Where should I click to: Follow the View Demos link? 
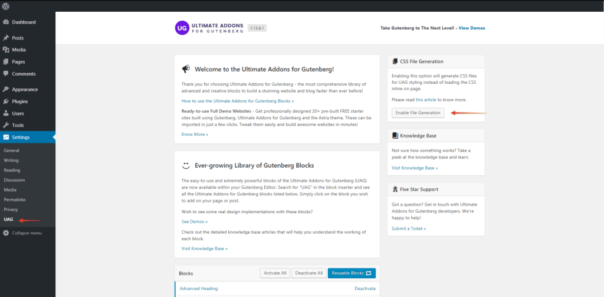coord(472,28)
